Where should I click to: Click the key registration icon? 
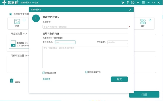128,2
